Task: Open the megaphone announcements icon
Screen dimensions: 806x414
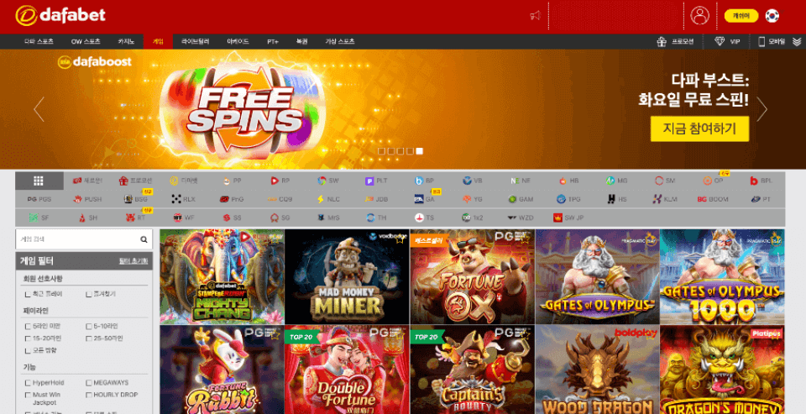Action: pos(536,15)
